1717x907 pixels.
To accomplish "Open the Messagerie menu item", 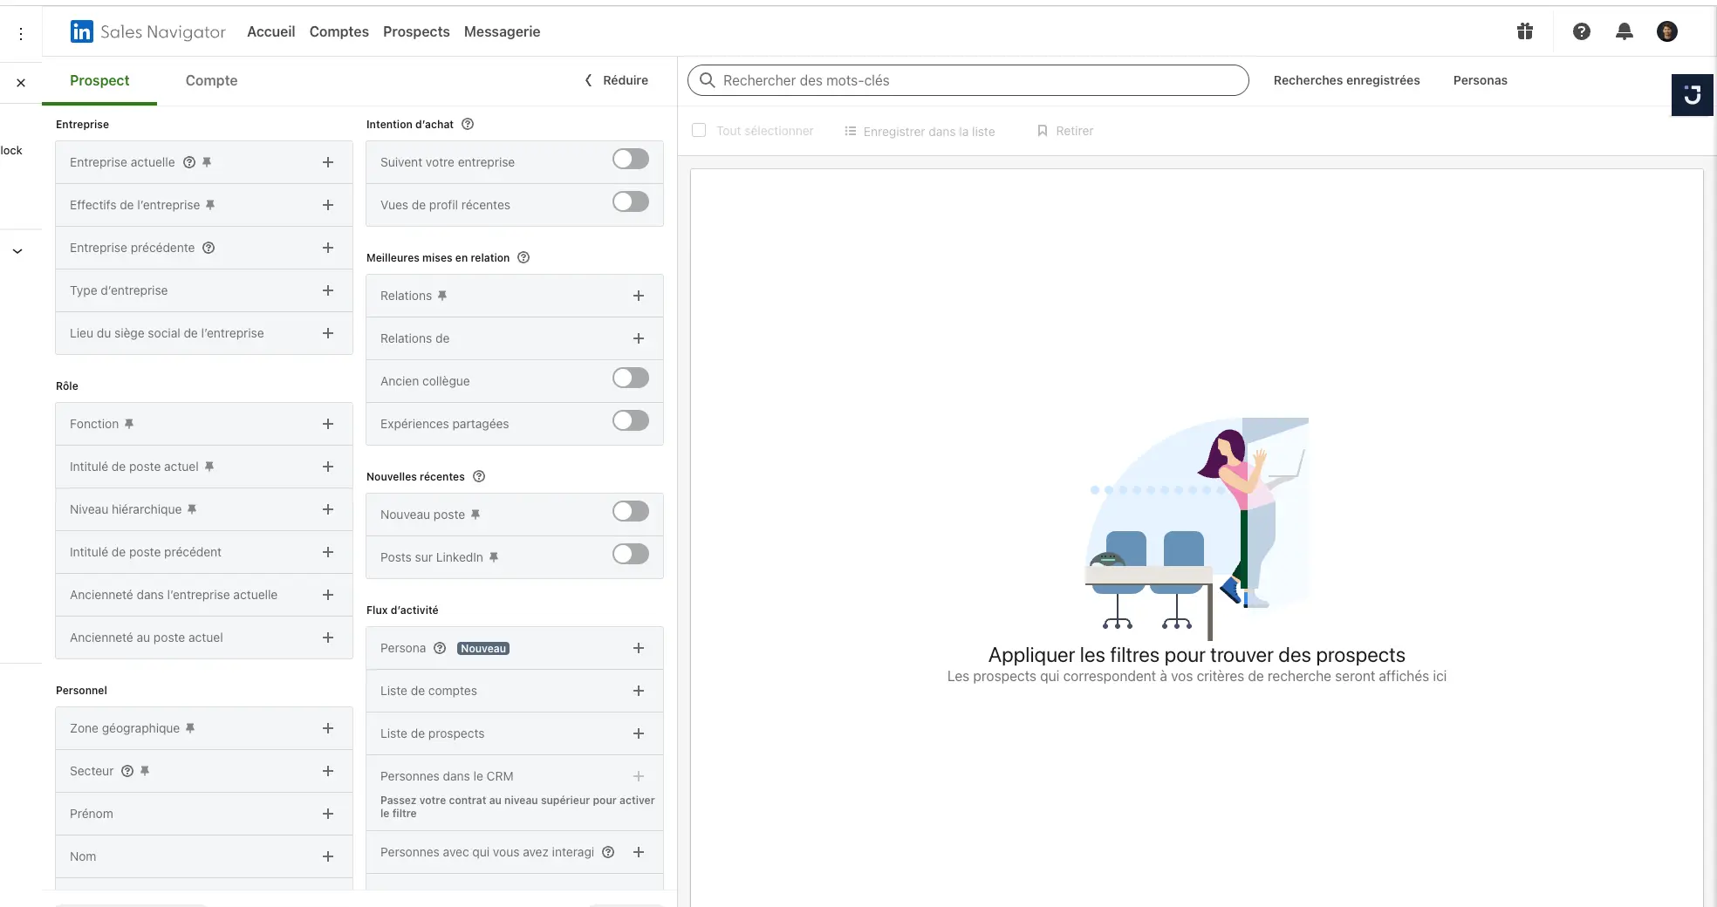I will coord(502,32).
